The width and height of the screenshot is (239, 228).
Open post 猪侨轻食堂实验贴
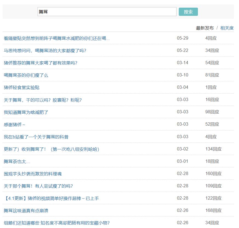[22, 87]
